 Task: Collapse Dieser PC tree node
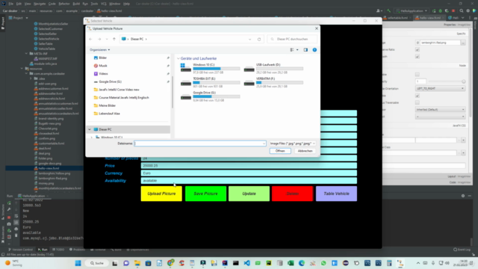pyautogui.click(x=90, y=129)
